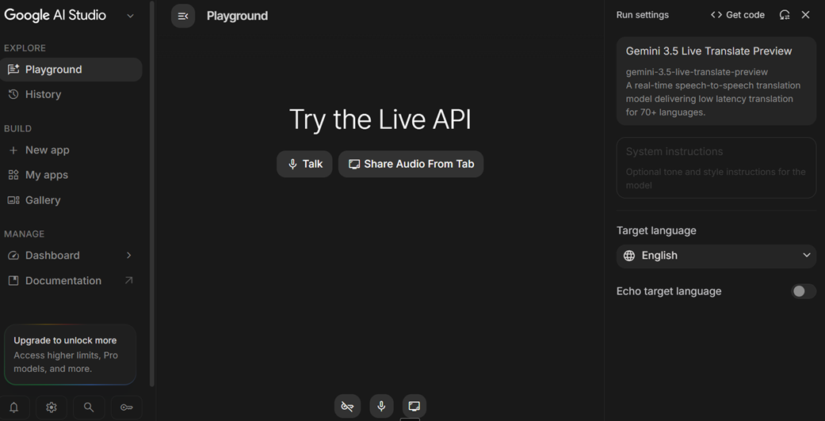The width and height of the screenshot is (825, 421).
Task: Click the Try the Live API heading
Action: click(x=380, y=119)
